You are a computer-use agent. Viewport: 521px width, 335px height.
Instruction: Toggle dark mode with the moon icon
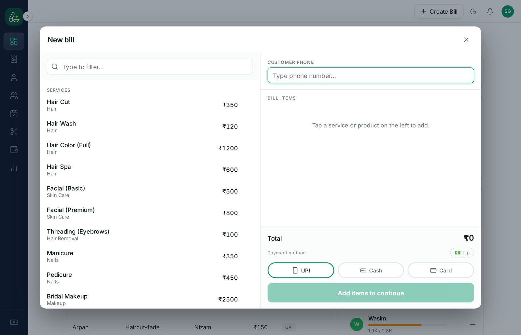(x=473, y=11)
